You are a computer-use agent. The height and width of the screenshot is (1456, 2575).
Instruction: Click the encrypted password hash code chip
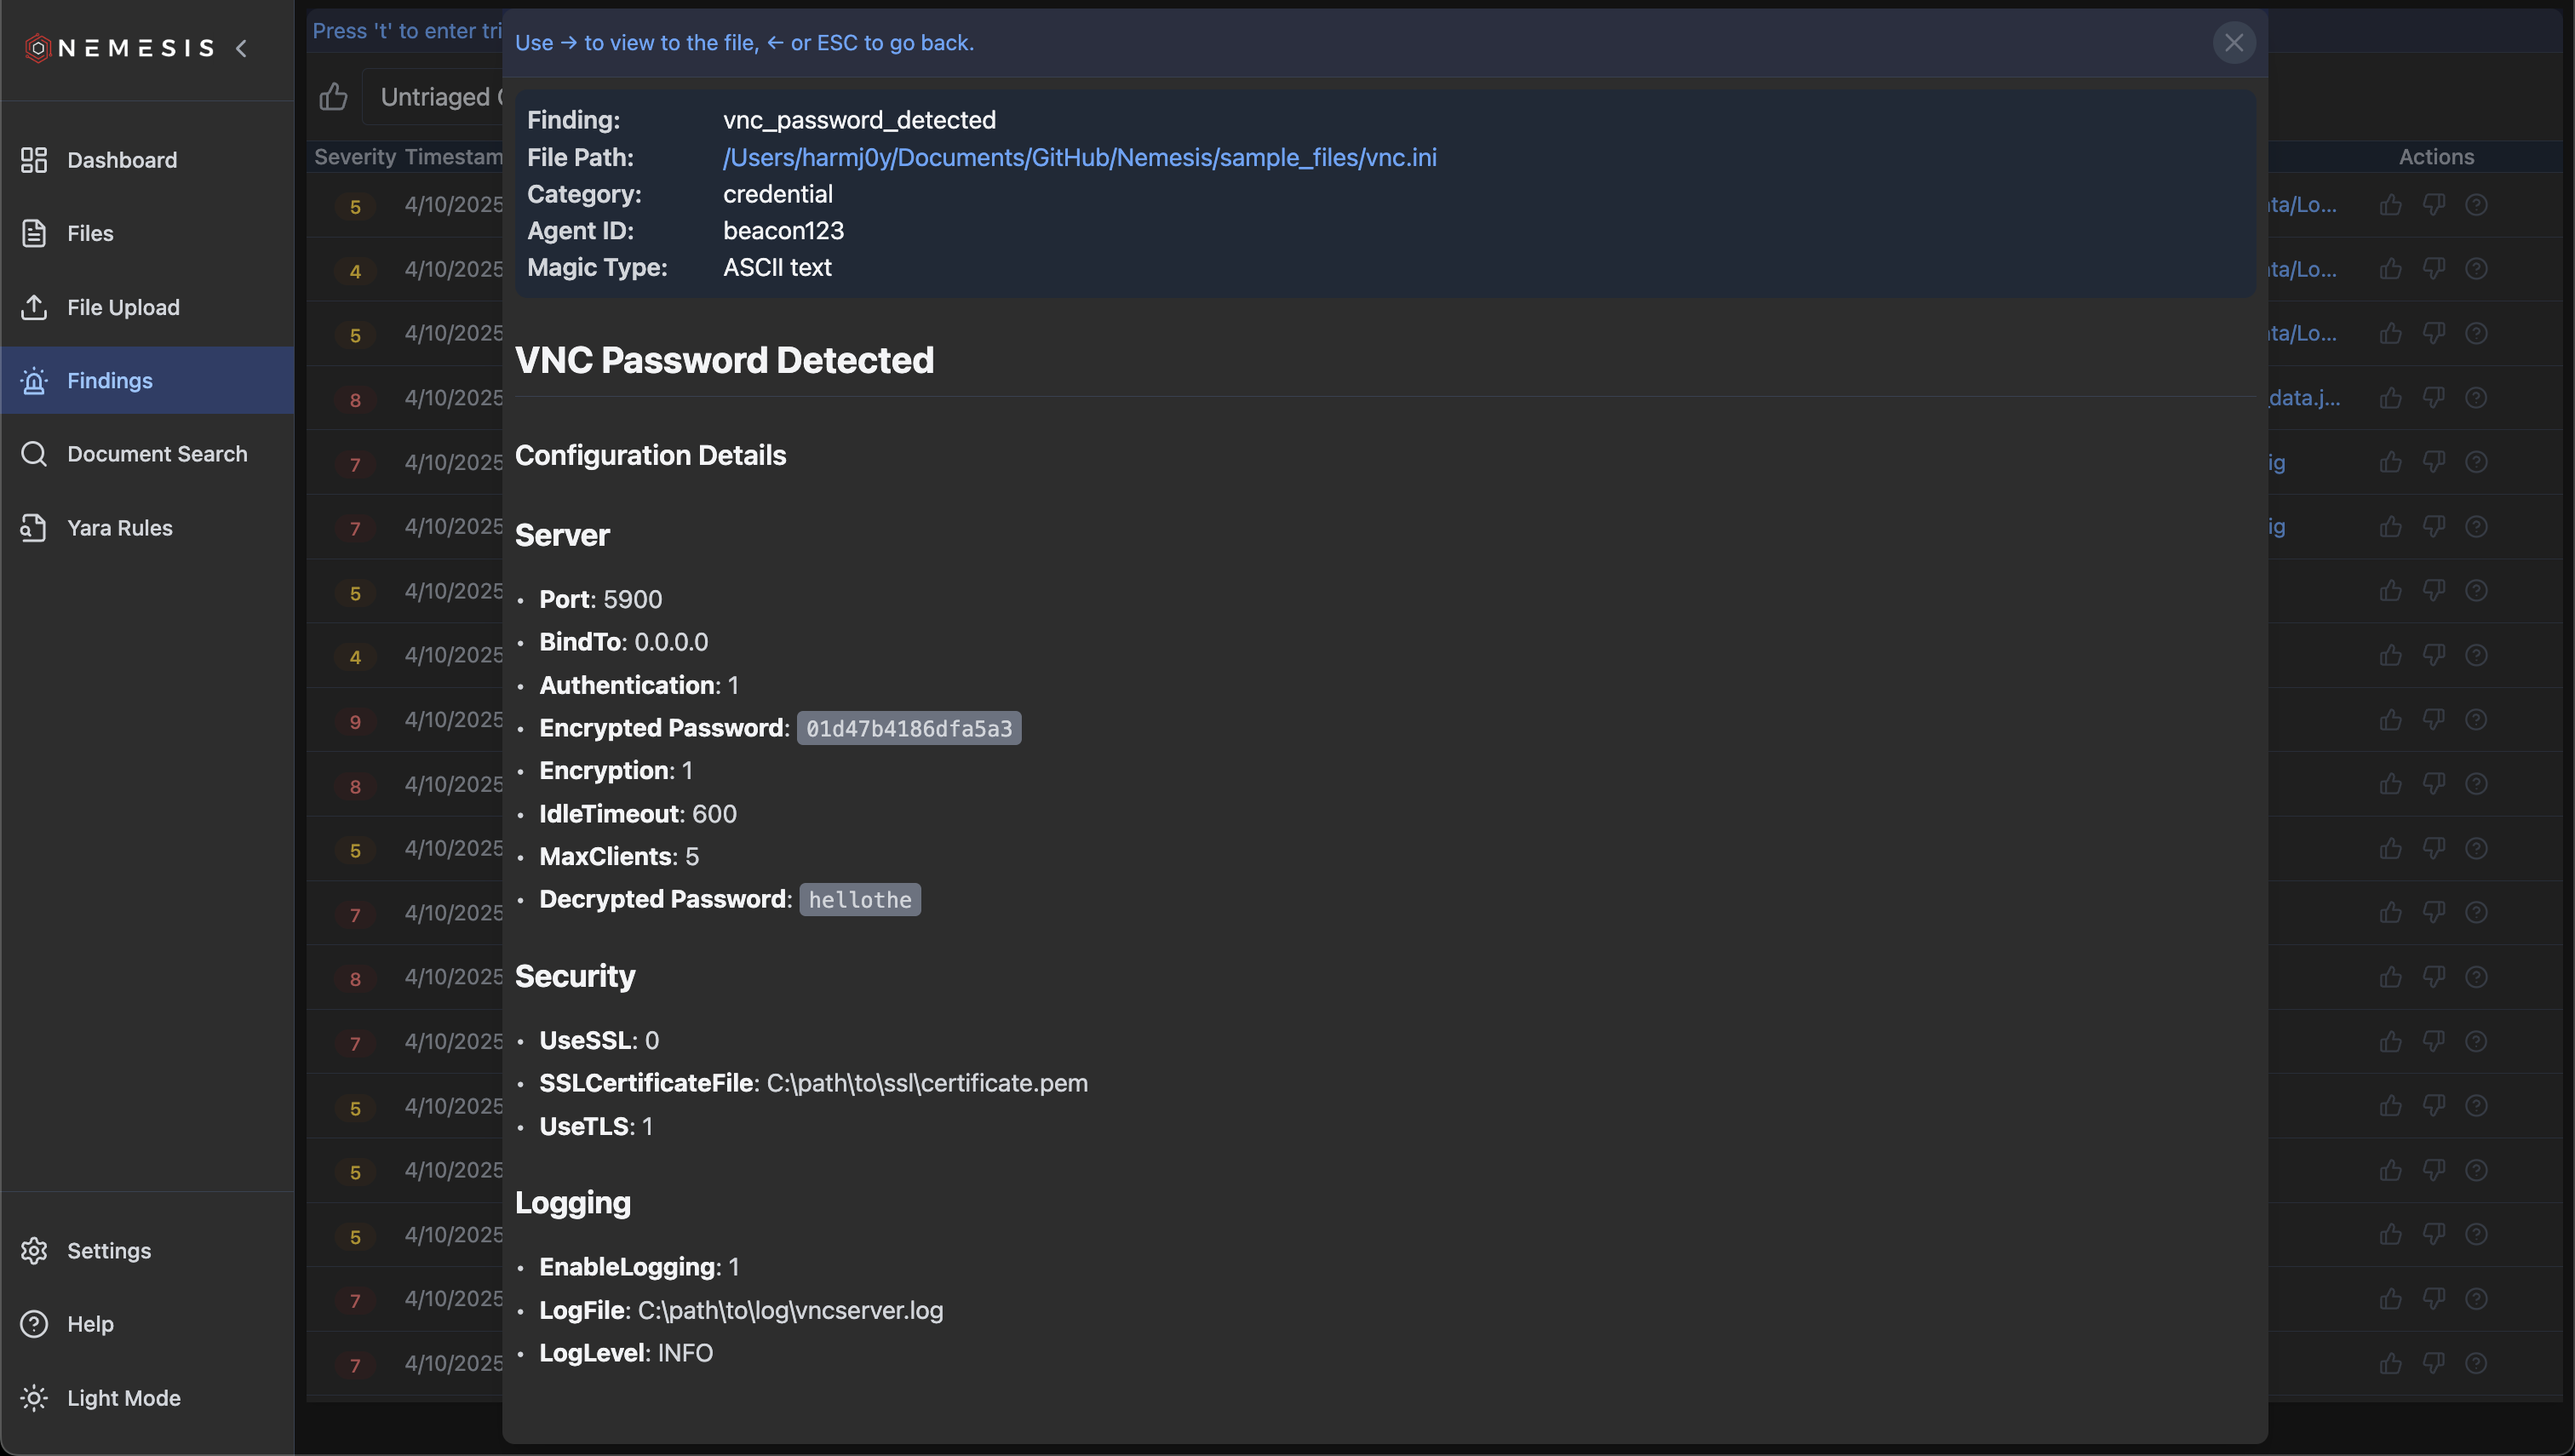click(908, 729)
